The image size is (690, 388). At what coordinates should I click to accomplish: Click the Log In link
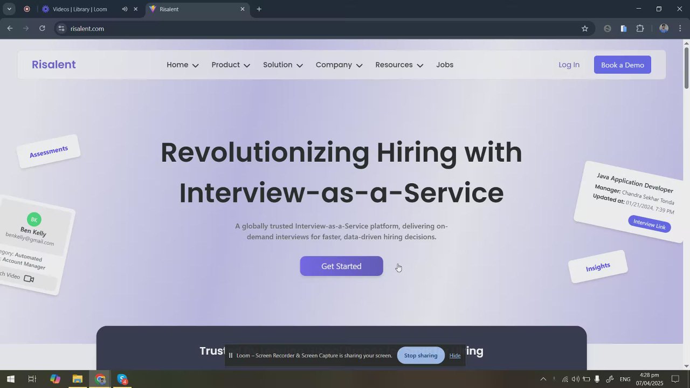point(569,65)
